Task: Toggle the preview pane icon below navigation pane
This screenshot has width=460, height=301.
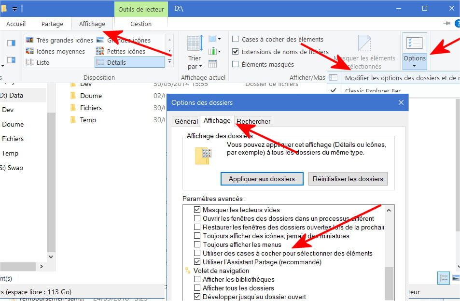Action: click(x=11, y=60)
